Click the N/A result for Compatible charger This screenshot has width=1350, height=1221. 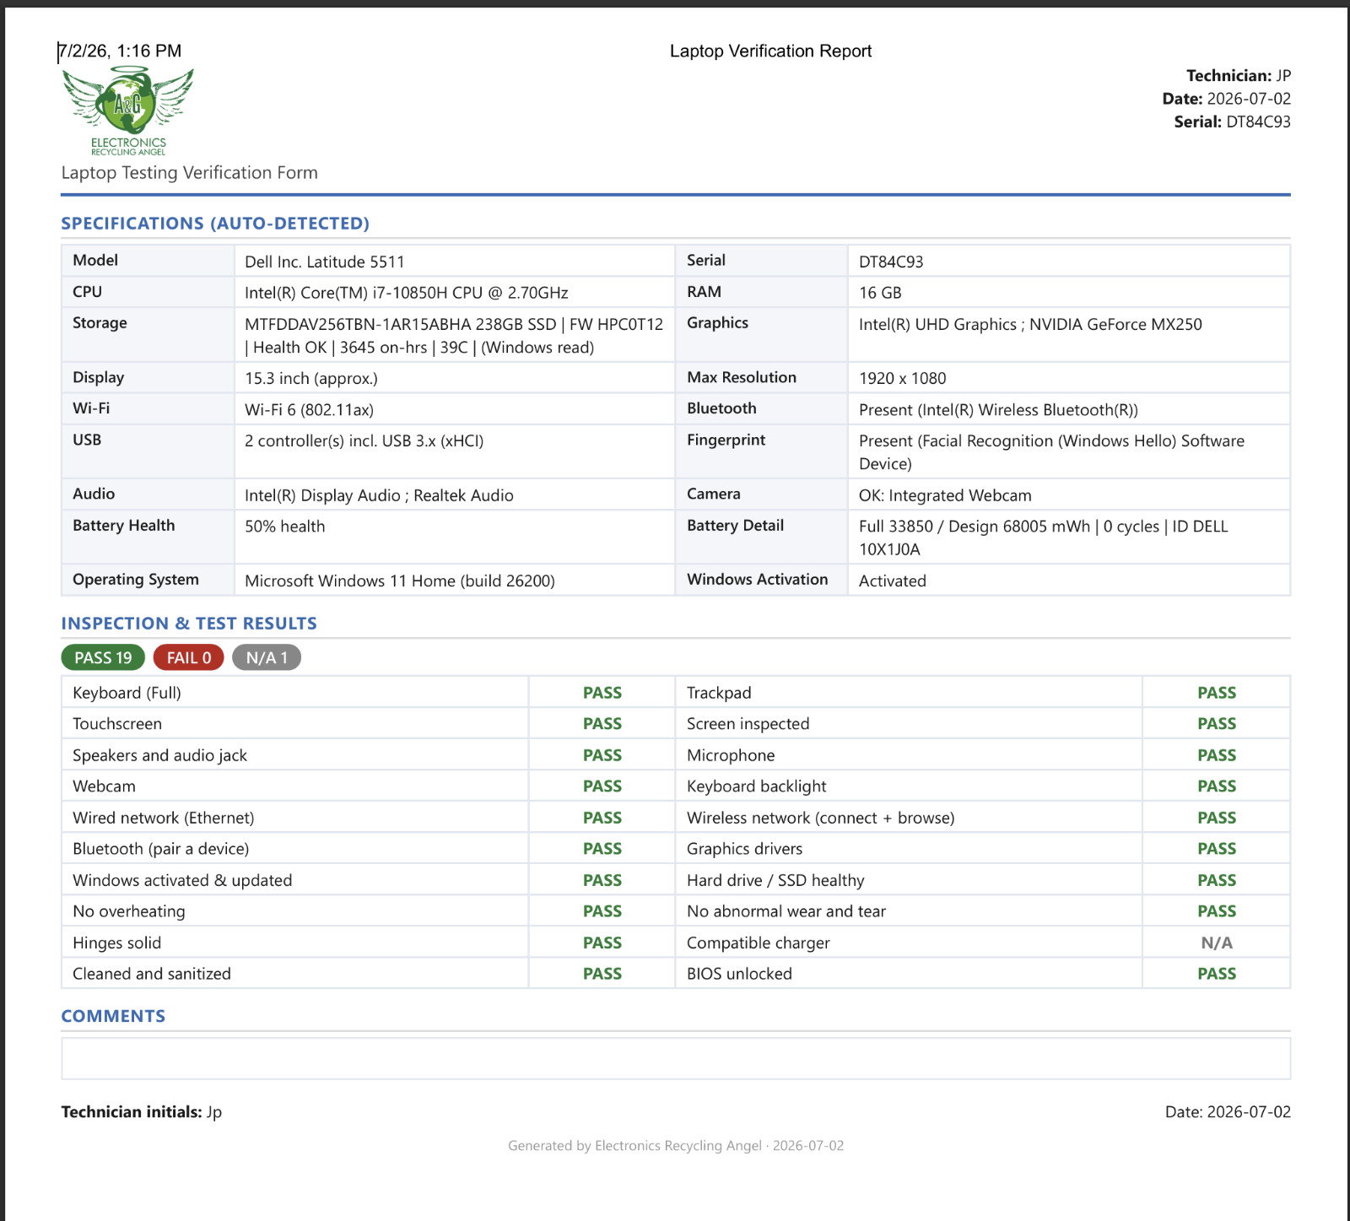click(x=1217, y=943)
